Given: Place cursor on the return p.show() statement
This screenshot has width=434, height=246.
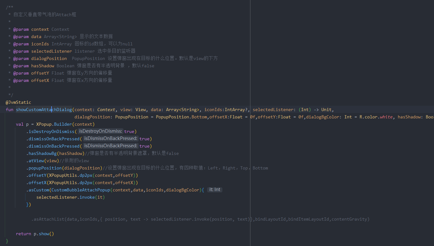Looking at the screenshot, I should click(x=35, y=234).
